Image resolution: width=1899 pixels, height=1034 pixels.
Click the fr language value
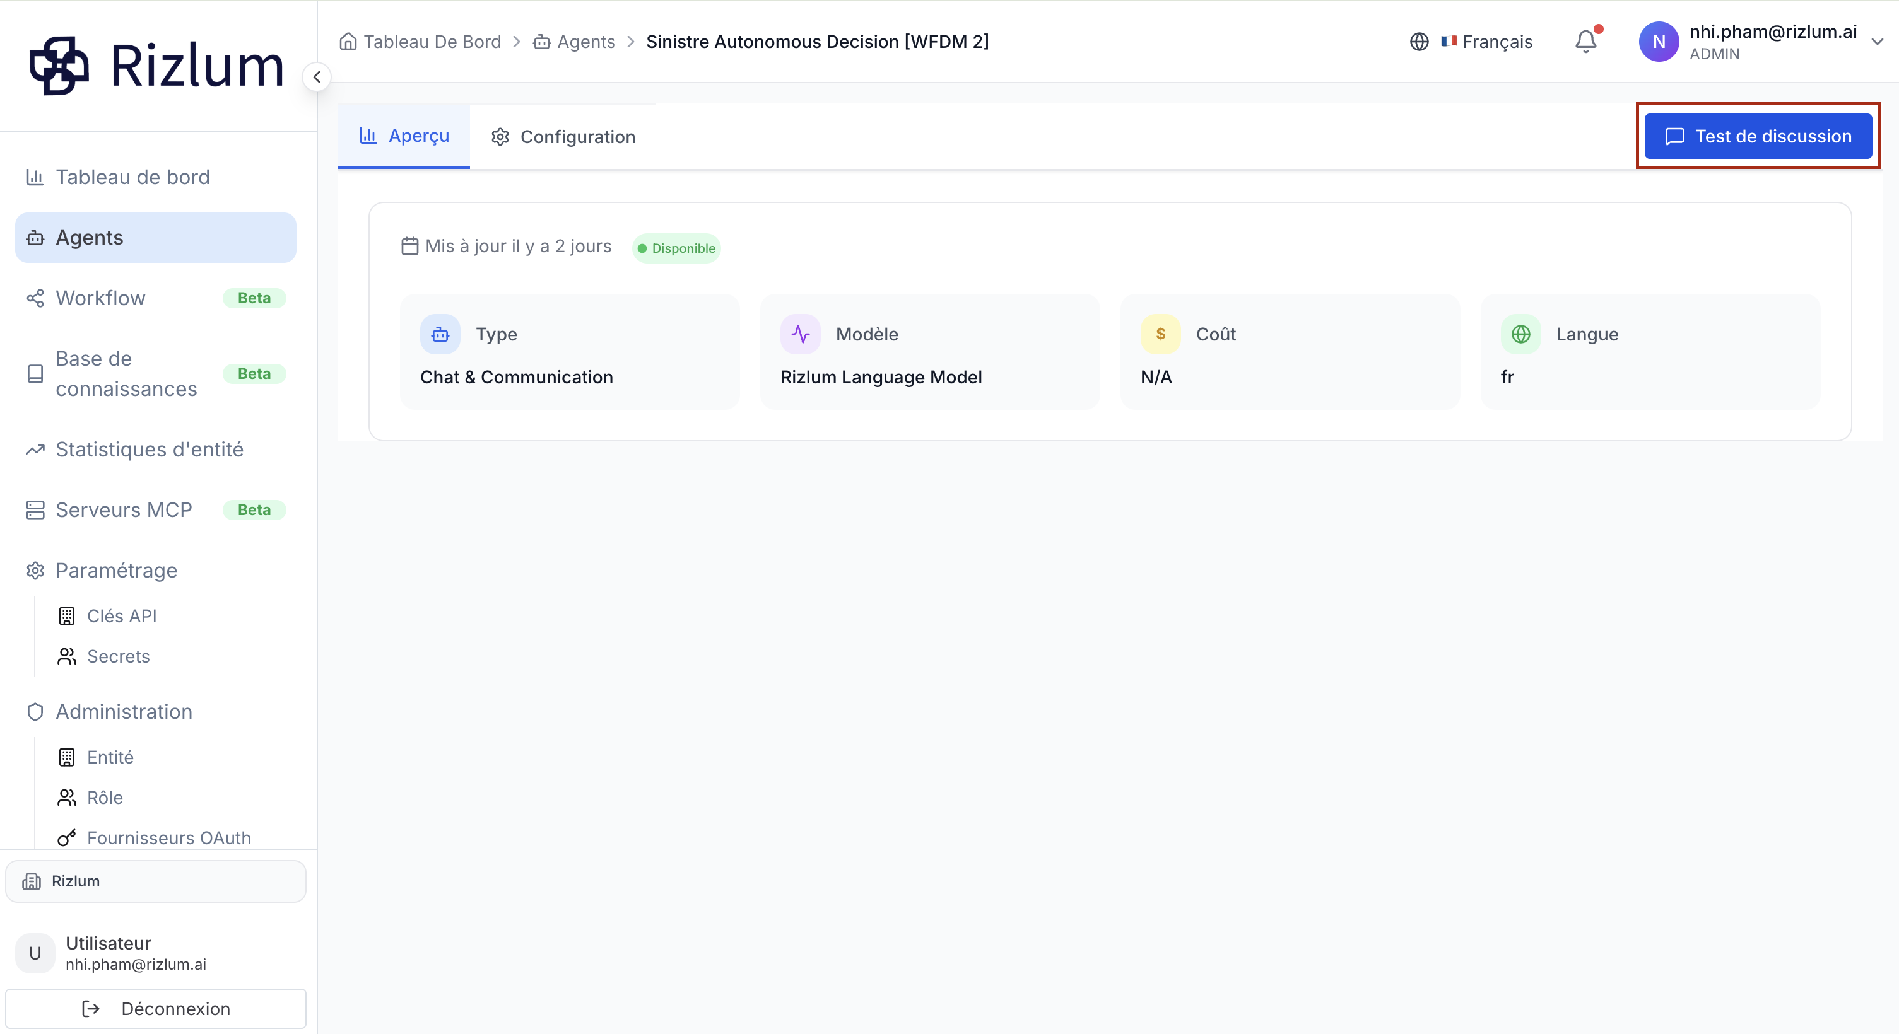(1507, 377)
